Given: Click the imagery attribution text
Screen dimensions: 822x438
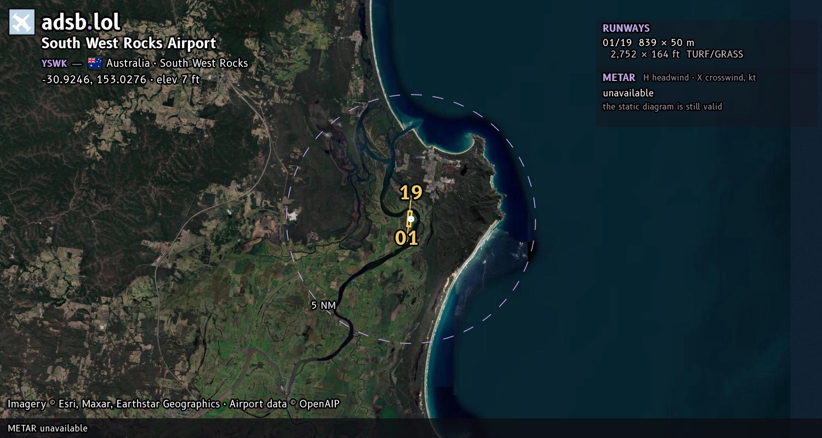Looking at the screenshot, I should click(x=174, y=404).
